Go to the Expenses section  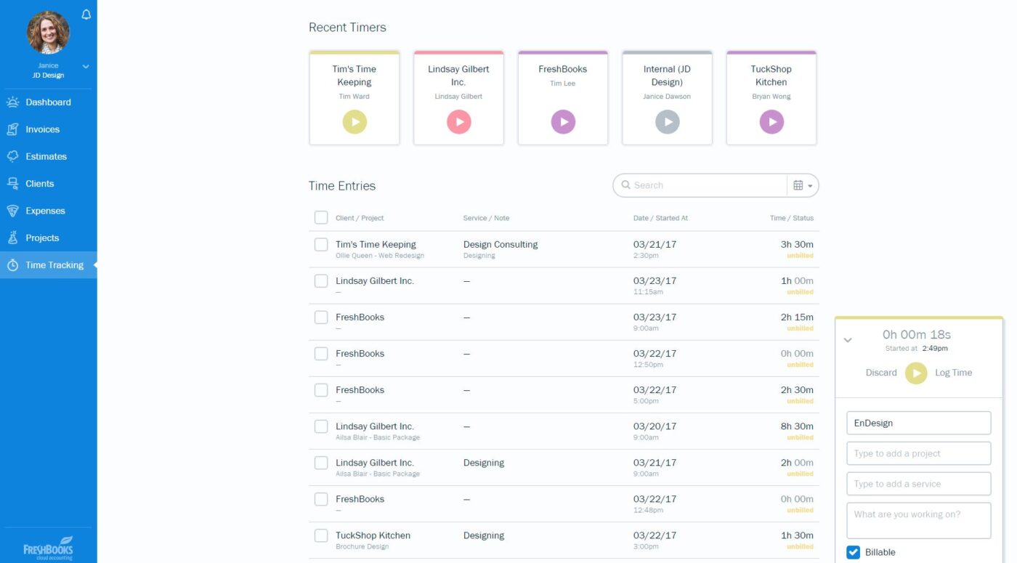point(45,211)
